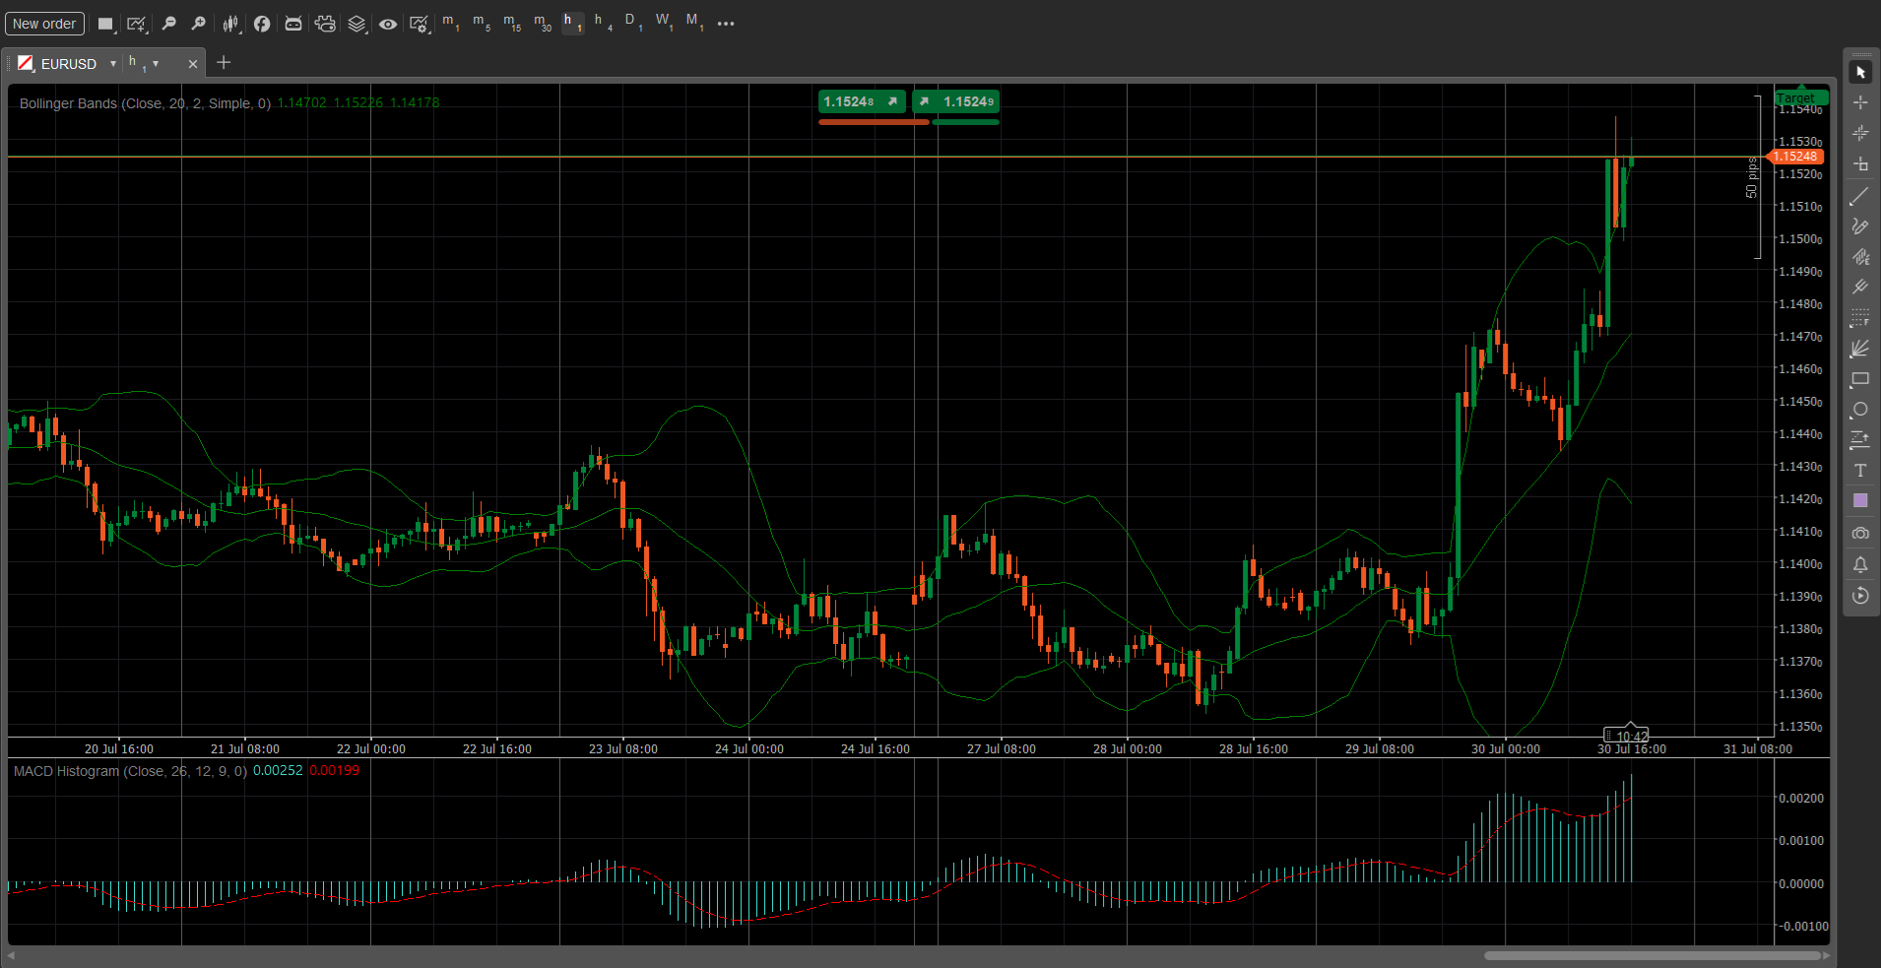Click the MACD Histogram indicator label
The width and height of the screenshot is (1881, 968).
[x=130, y=771]
